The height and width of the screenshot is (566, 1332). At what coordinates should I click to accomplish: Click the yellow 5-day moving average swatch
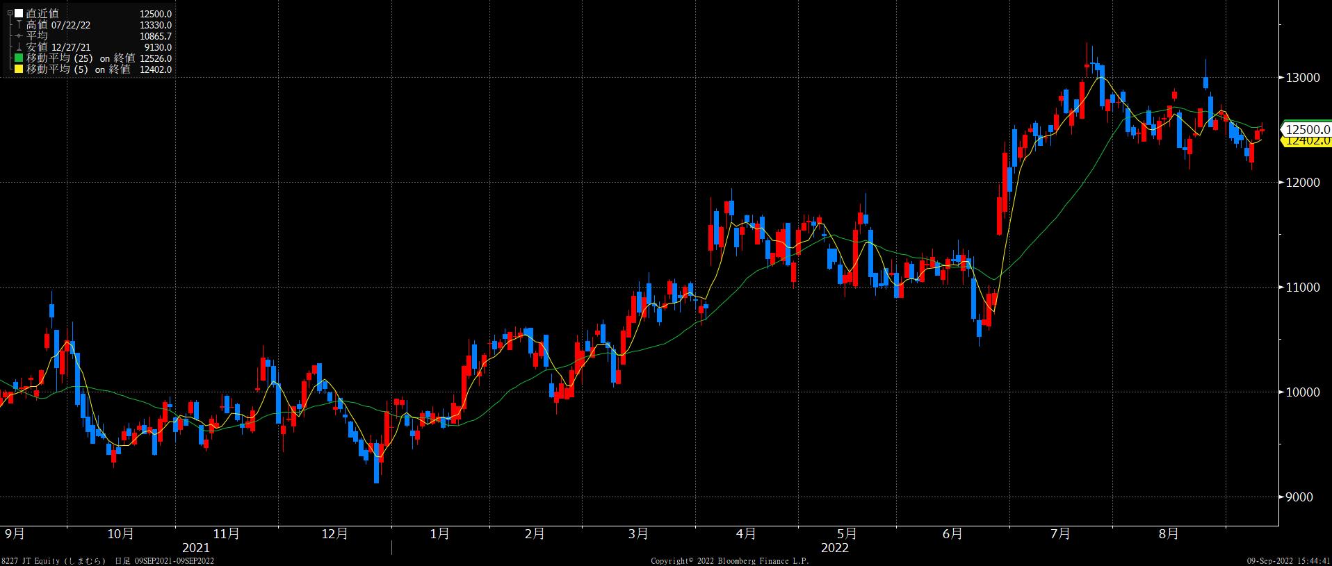(x=19, y=69)
